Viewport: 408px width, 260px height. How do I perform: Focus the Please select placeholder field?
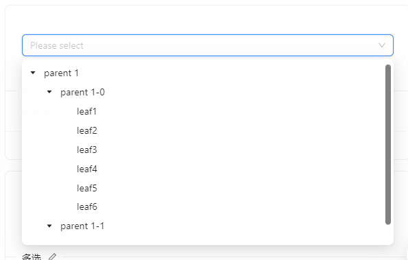click(208, 45)
